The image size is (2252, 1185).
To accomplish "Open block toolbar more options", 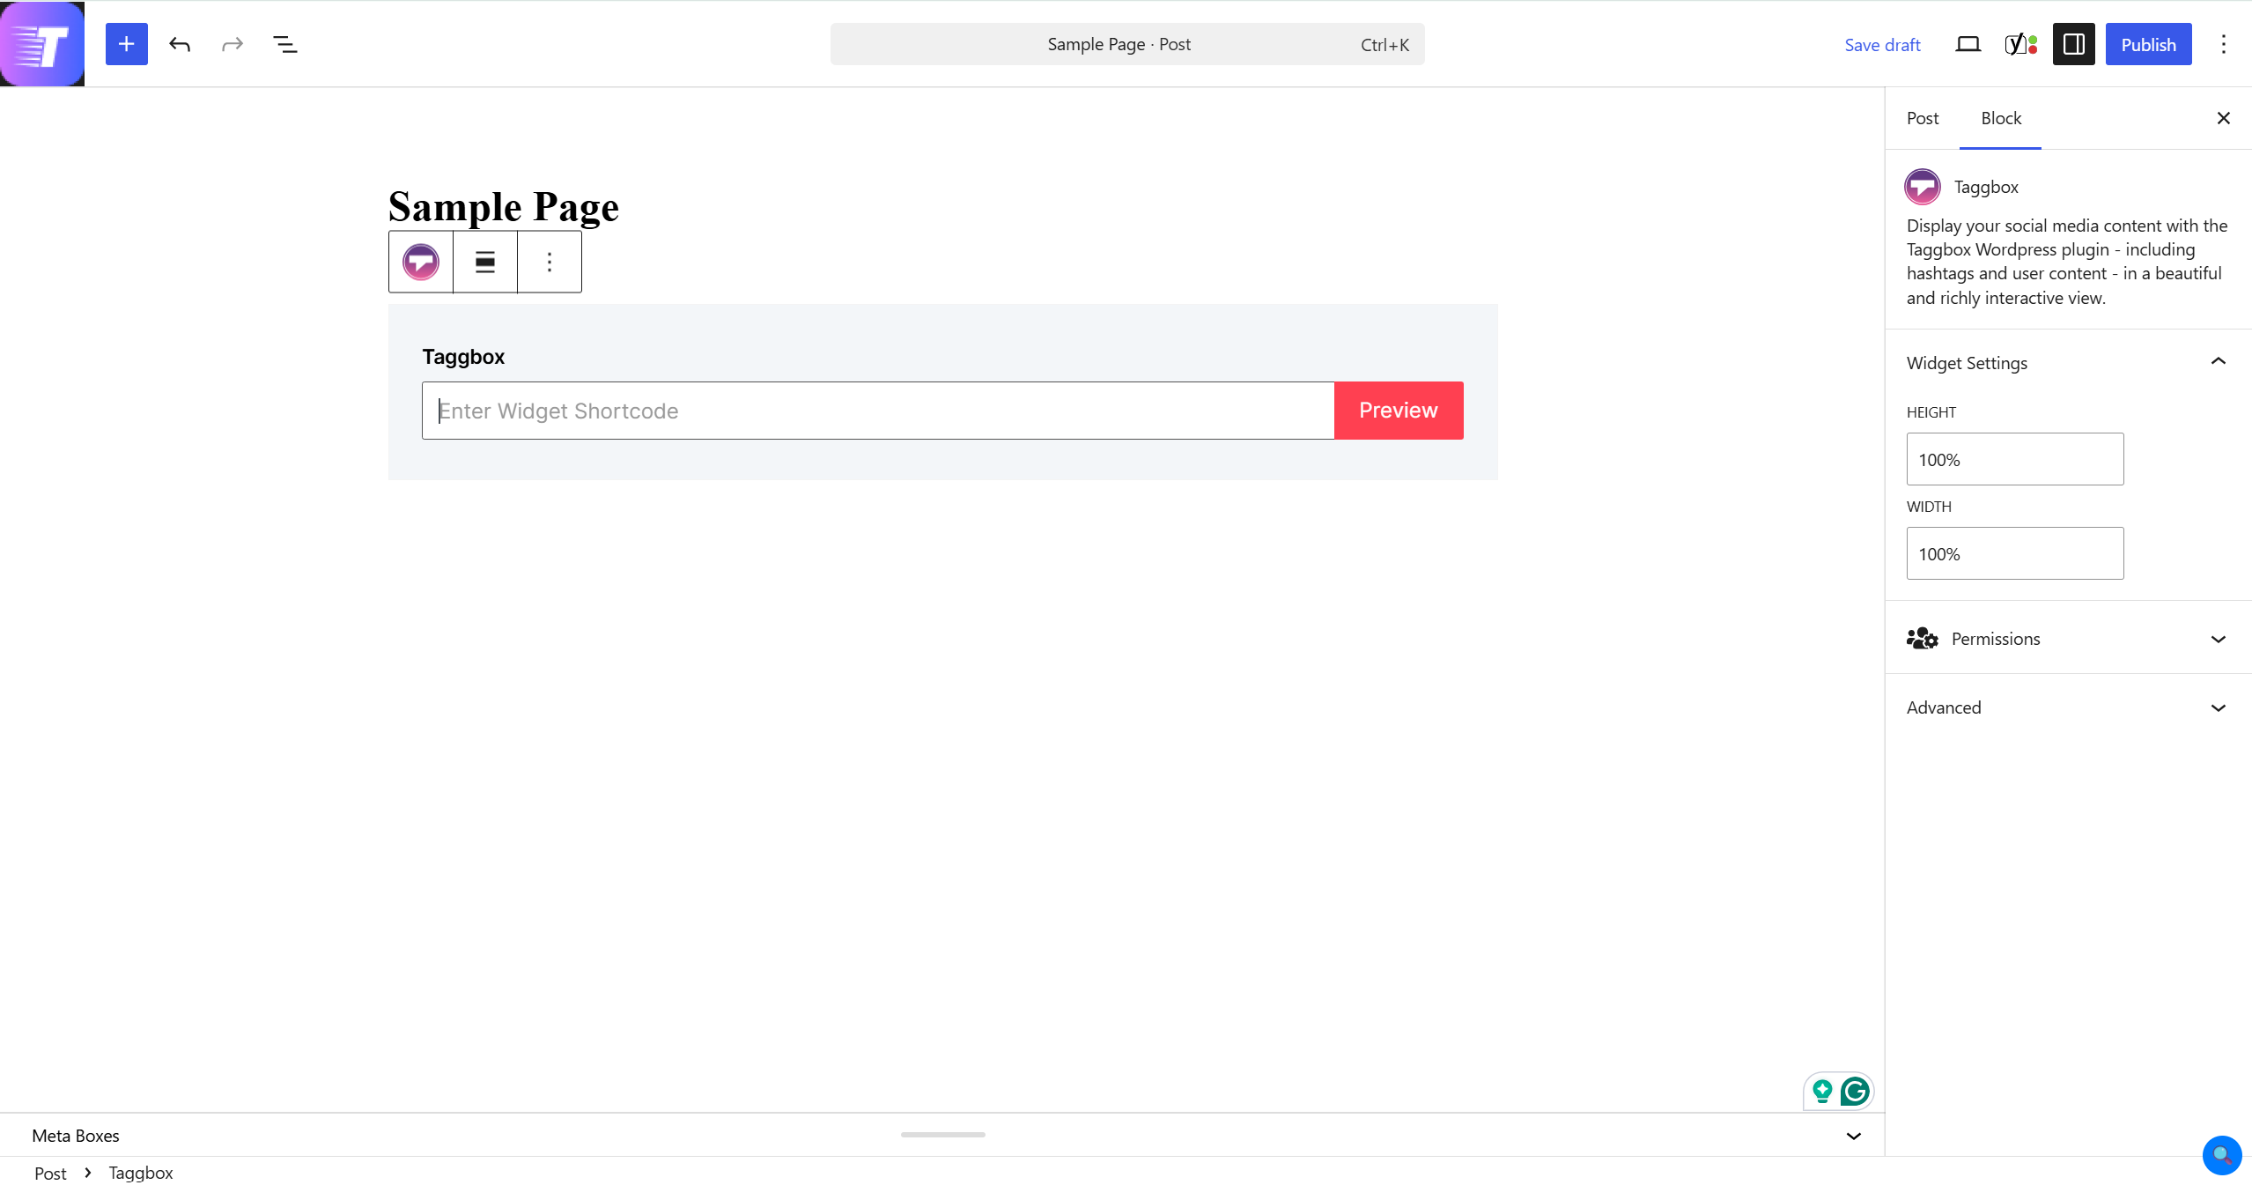I will 550,262.
